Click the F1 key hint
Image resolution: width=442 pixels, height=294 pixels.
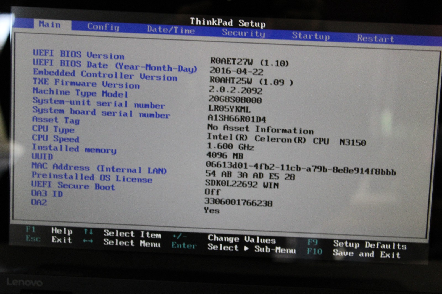30,229
